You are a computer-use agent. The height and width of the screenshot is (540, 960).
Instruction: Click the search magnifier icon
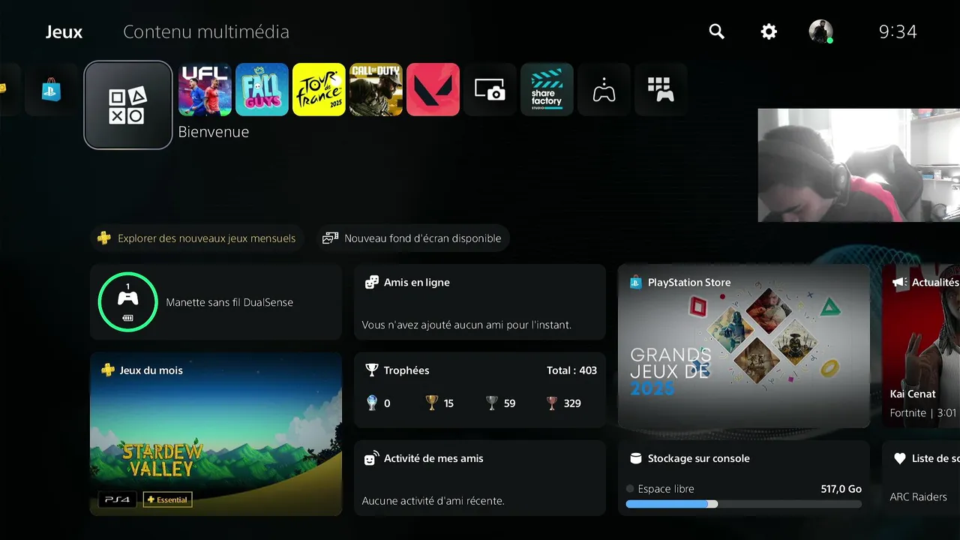click(717, 31)
